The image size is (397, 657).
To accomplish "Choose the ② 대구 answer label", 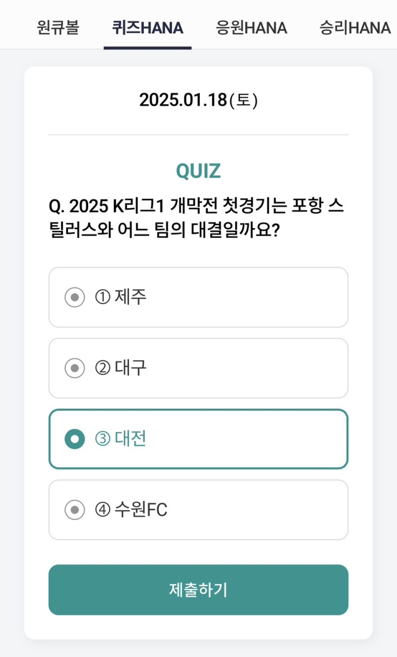I will tap(120, 368).
